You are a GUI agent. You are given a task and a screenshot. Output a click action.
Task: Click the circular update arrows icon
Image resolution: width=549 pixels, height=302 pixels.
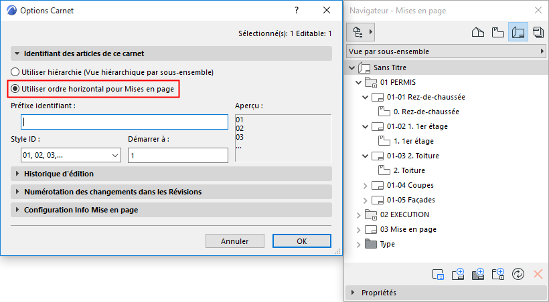(517, 273)
